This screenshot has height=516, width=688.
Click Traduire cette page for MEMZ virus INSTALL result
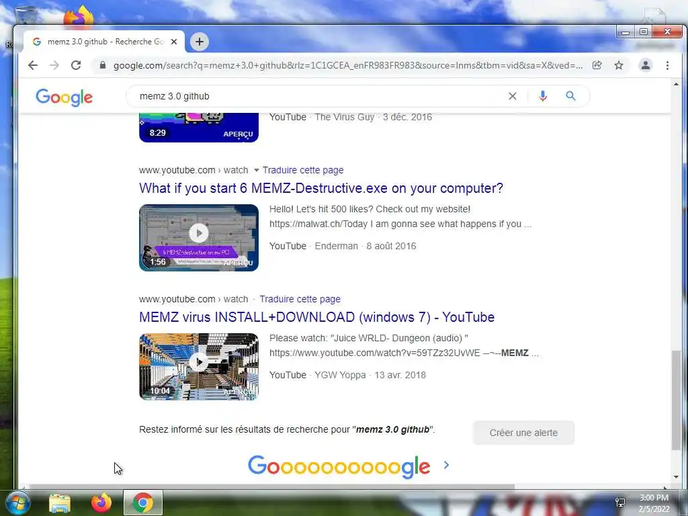(x=300, y=299)
